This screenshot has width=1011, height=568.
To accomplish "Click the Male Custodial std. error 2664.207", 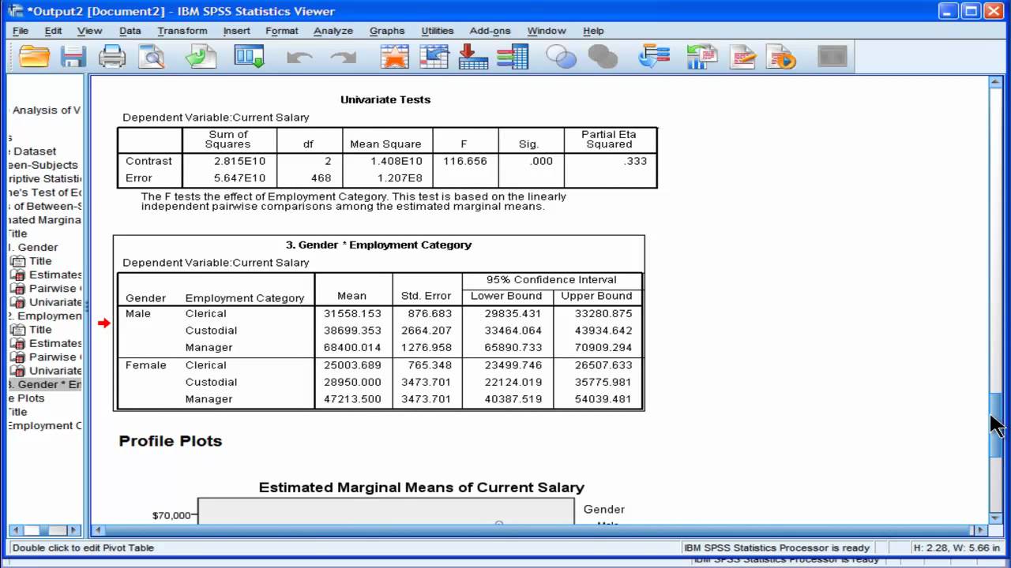I will (x=427, y=331).
